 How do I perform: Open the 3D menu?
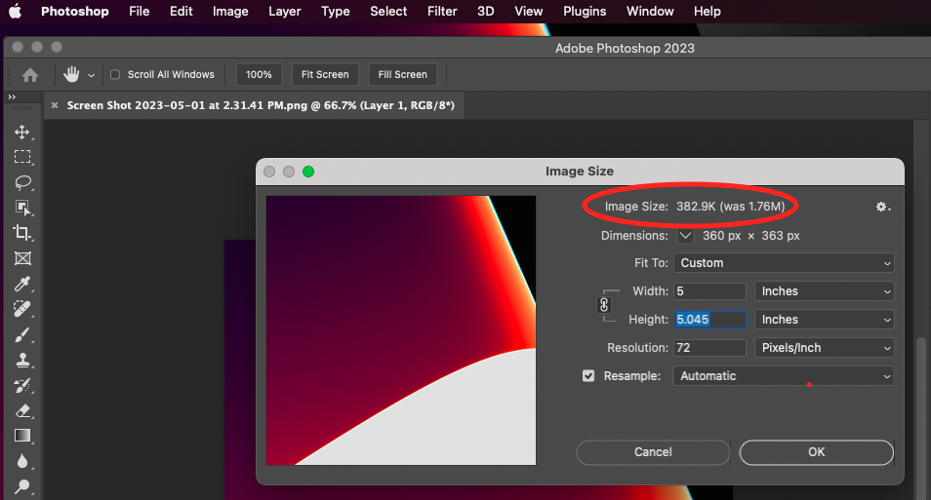(486, 12)
